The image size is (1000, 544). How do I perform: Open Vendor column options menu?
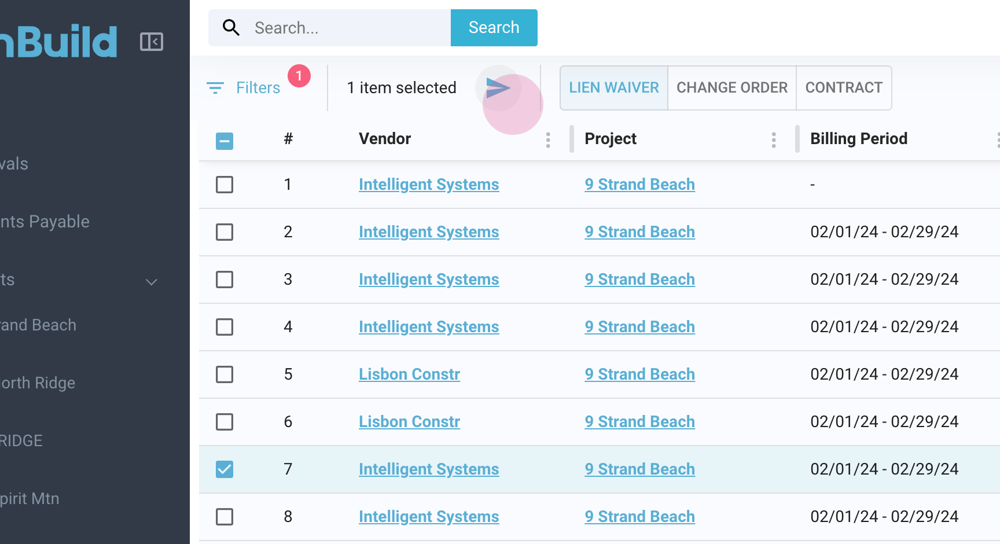pos(547,139)
